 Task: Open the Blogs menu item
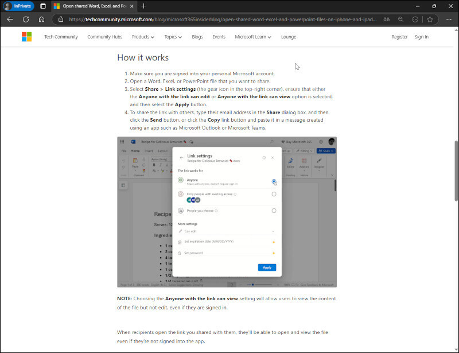coord(197,37)
